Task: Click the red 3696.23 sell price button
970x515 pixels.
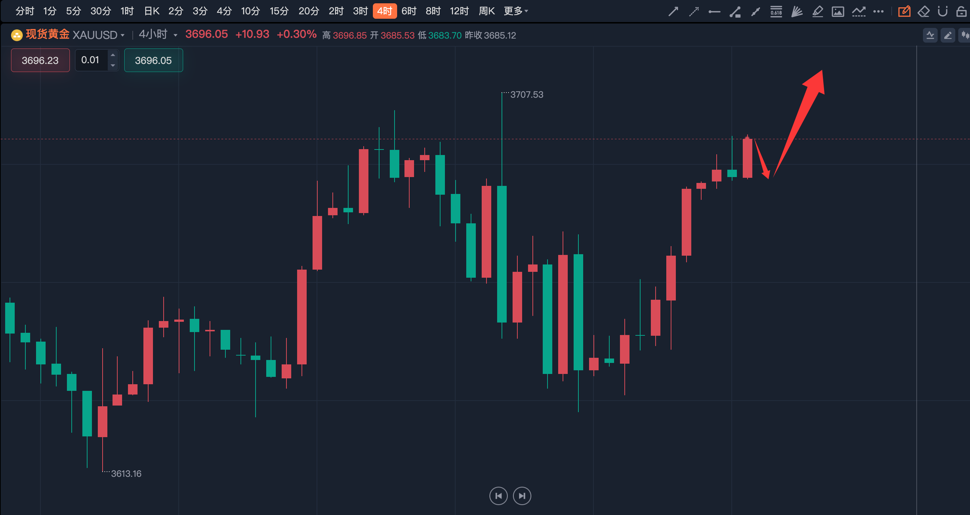Action: pyautogui.click(x=40, y=60)
